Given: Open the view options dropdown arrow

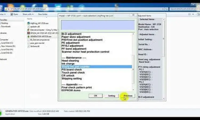Looking at the screenshot, I should pos(193,14).
